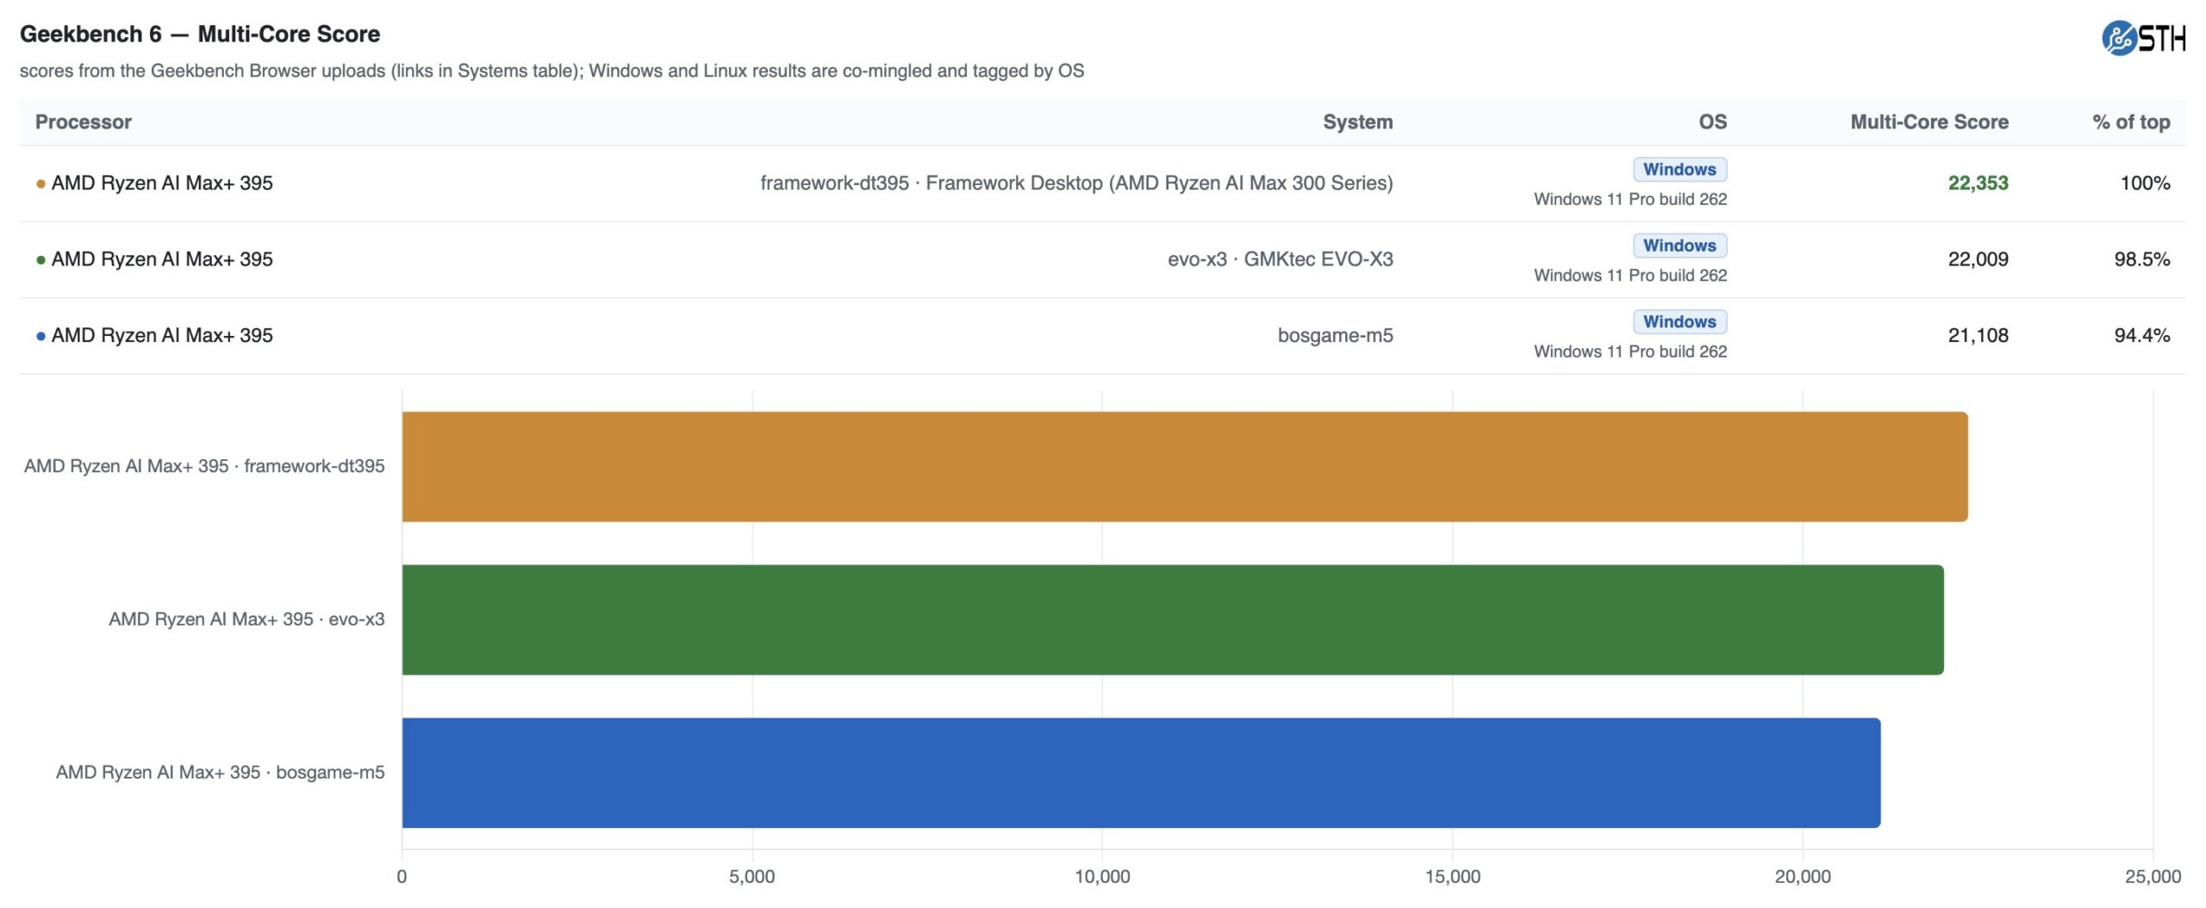Click the 5,000 axis tick label
The width and height of the screenshot is (2206, 908).
pyautogui.click(x=752, y=877)
